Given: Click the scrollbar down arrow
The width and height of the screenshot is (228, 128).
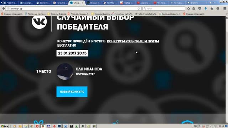Looking at the screenshot, I should tap(227, 122).
